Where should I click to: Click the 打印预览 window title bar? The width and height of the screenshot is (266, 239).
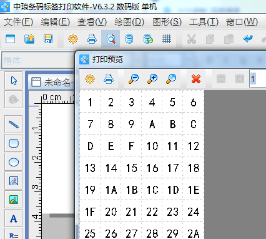tap(170, 59)
